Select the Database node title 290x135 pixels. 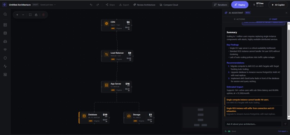pyautogui.click(x=92, y=115)
